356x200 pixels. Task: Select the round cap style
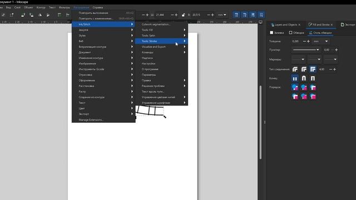click(x=304, y=78)
